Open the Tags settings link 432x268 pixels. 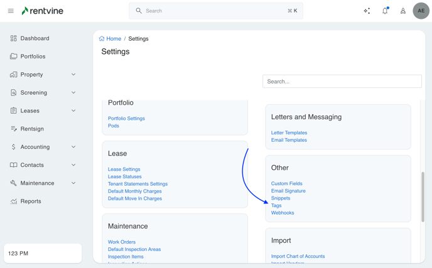(276, 205)
